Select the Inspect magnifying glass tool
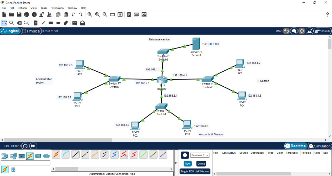Viewport: 332px width, 176px height. pos(11,23)
